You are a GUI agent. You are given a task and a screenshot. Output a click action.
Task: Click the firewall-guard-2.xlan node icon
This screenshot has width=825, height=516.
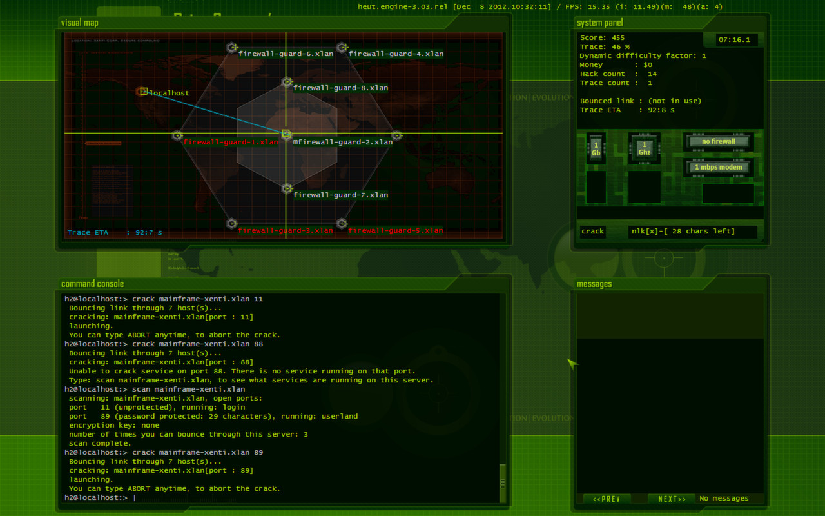[396, 135]
